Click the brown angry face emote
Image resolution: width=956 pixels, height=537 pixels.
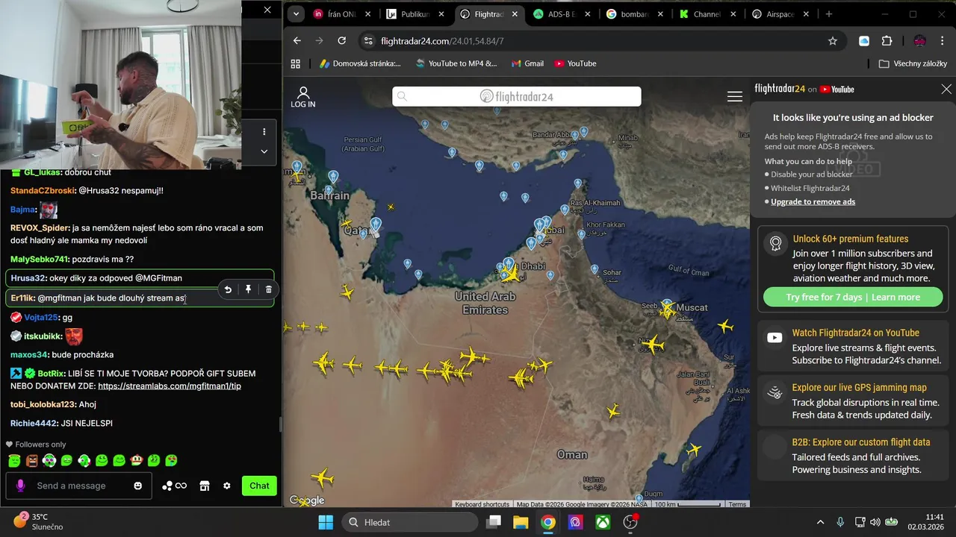32,461
